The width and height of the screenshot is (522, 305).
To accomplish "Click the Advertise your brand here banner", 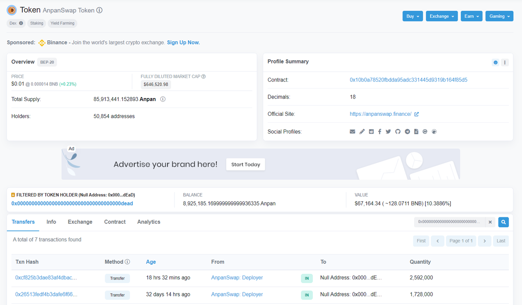I will [261, 164].
